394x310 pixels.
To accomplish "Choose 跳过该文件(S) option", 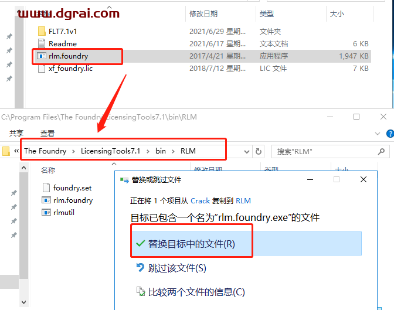I will [x=177, y=268].
